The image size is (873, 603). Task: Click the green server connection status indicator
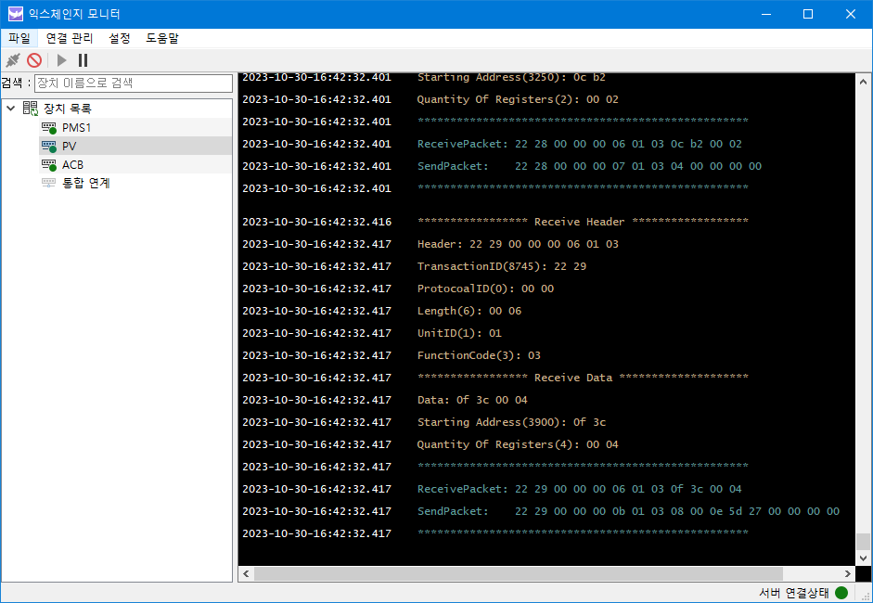(x=841, y=593)
